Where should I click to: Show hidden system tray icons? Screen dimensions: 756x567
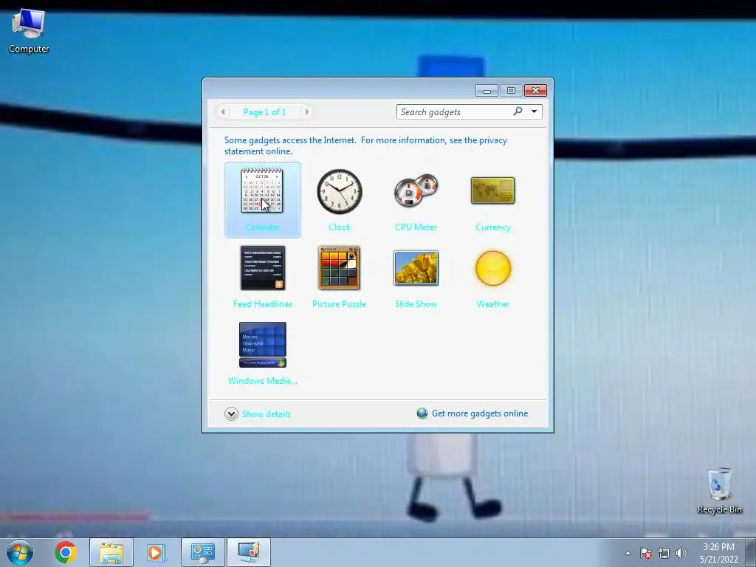pyautogui.click(x=628, y=553)
